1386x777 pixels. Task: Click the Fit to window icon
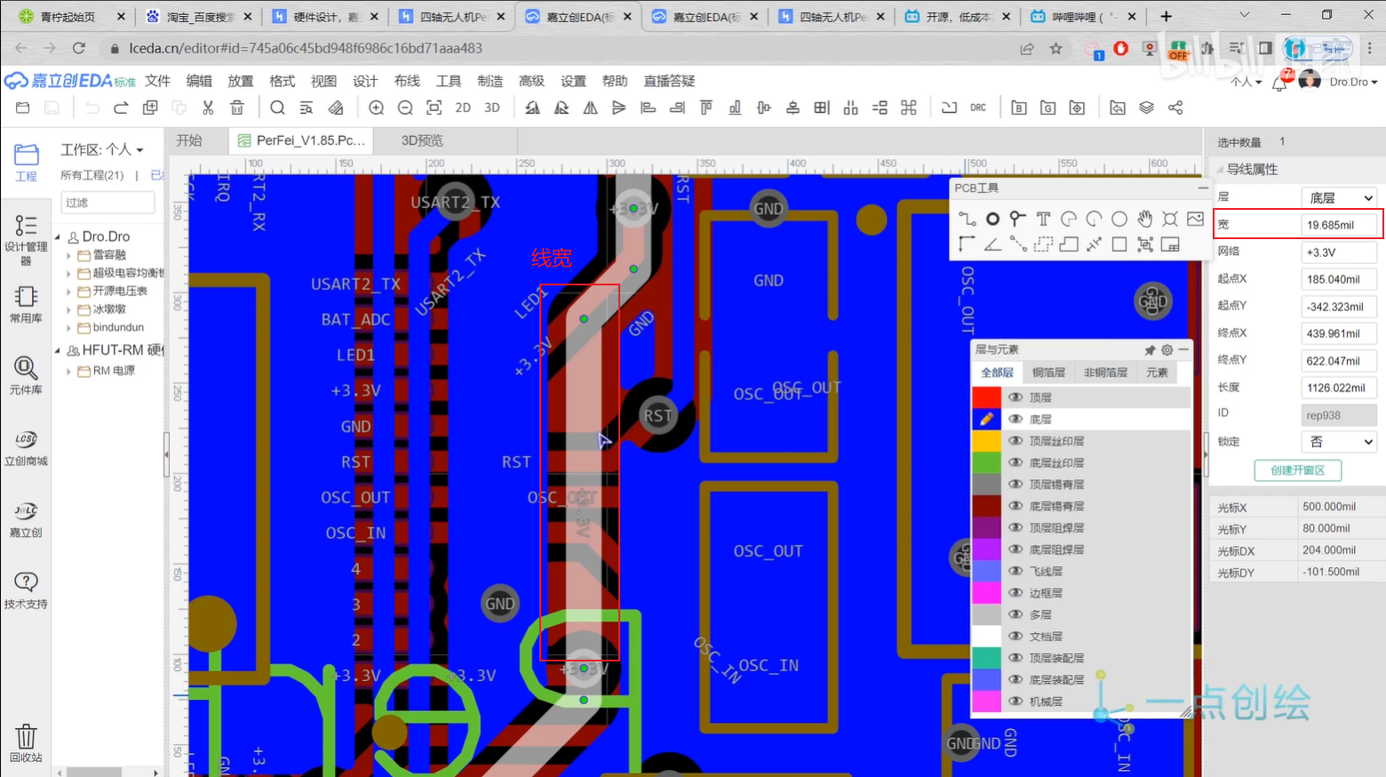(x=434, y=108)
